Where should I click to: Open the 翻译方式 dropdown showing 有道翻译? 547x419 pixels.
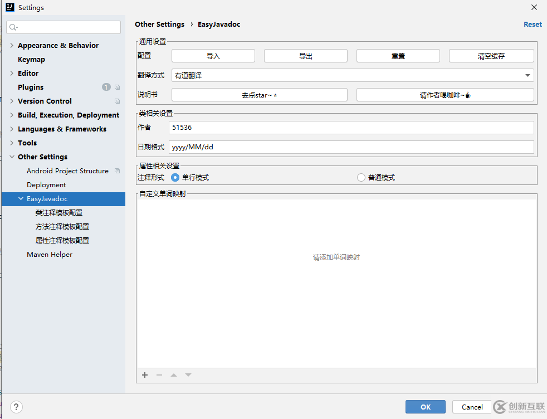tap(353, 75)
